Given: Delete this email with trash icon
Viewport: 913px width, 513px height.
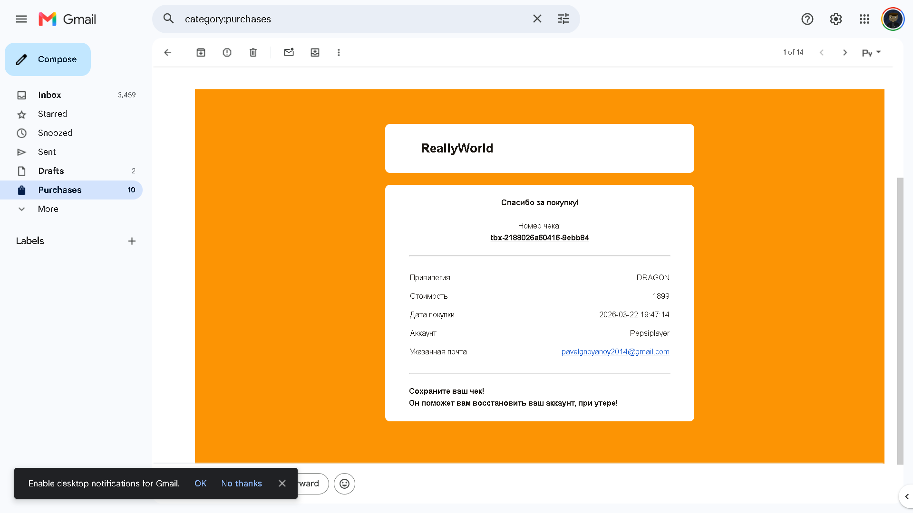Looking at the screenshot, I should [253, 53].
